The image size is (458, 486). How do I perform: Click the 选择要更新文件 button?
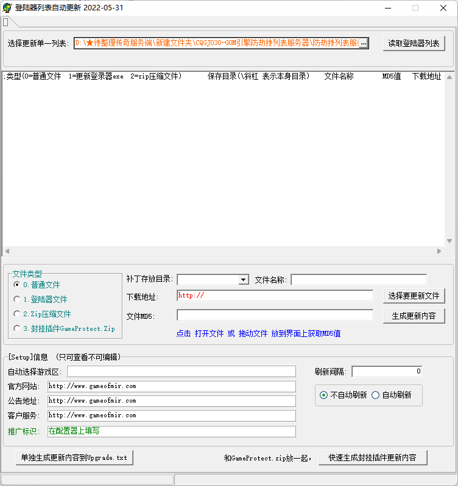point(414,296)
